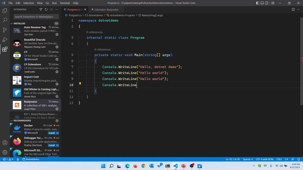This screenshot has width=303, height=170.
Task: Open Windows Start button in taskbar
Action: pyautogui.click(x=103, y=166)
